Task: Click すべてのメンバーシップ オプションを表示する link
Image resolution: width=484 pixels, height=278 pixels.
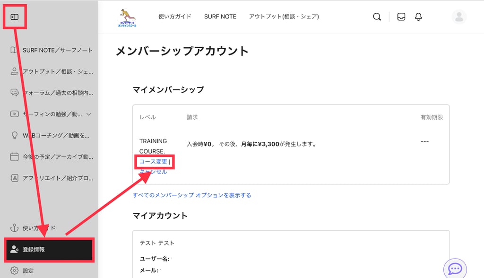Action: pos(192,195)
